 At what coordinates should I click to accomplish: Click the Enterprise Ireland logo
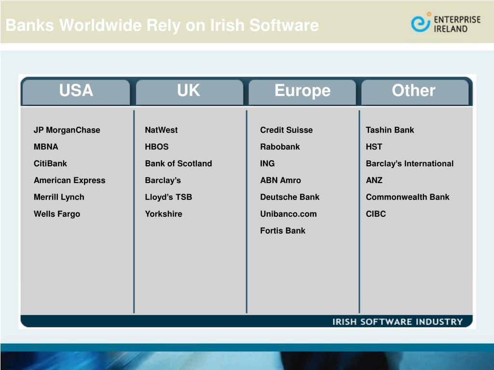[x=446, y=23]
